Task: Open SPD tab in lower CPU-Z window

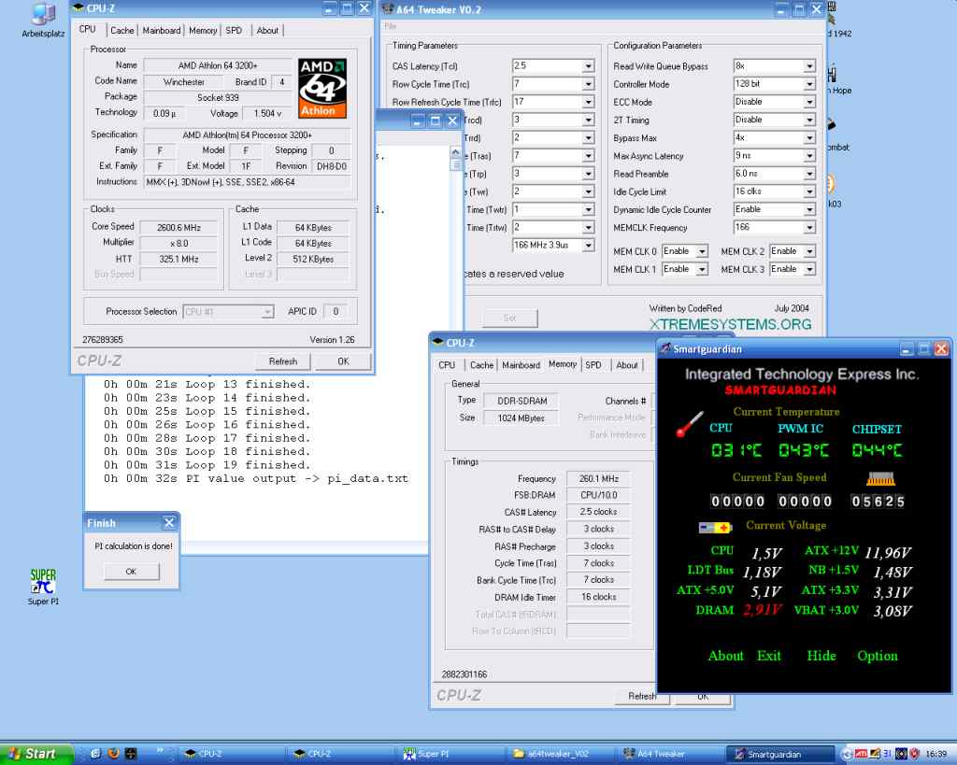Action: (593, 365)
